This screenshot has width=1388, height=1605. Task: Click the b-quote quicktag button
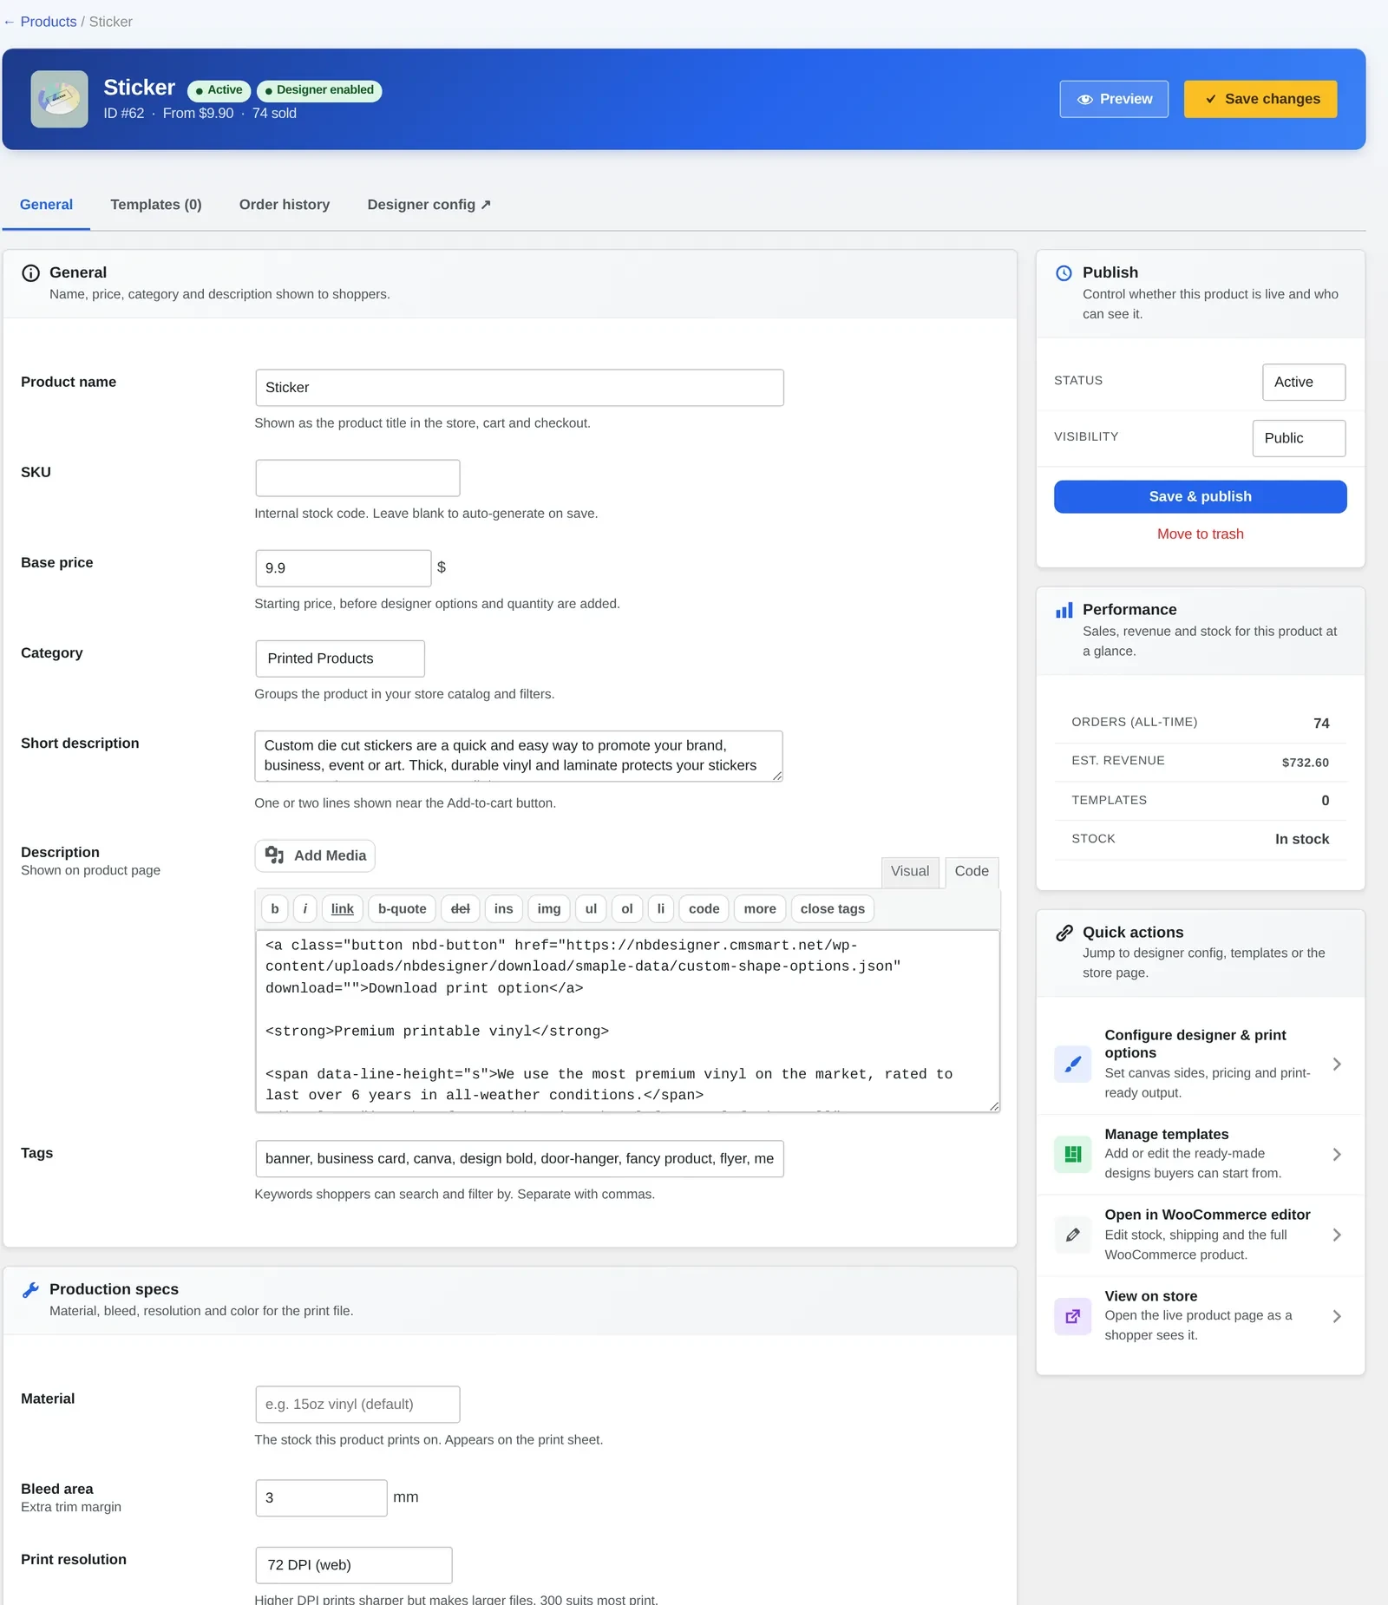403,908
